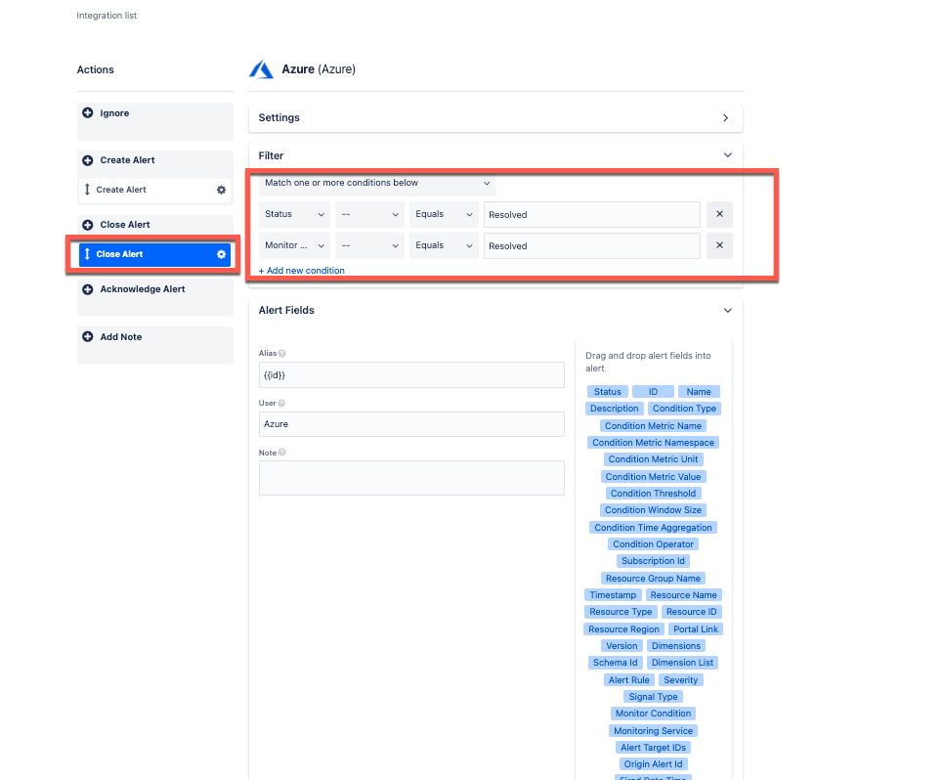The height and width of the screenshot is (780, 943).
Task: Click the User input field containing Azure
Action: pos(411,424)
